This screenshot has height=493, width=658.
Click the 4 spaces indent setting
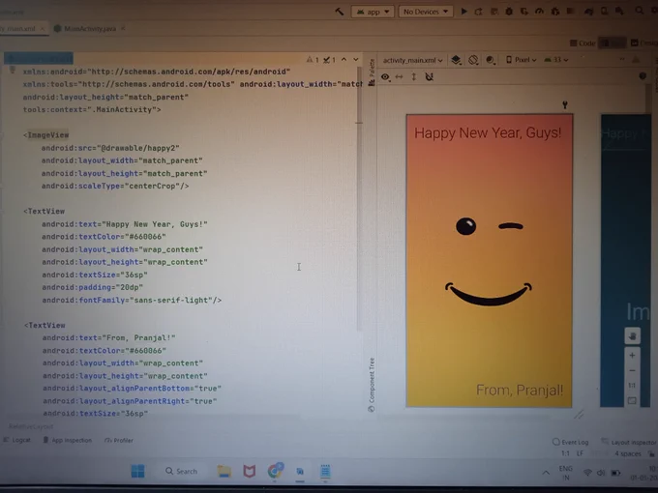click(628, 453)
